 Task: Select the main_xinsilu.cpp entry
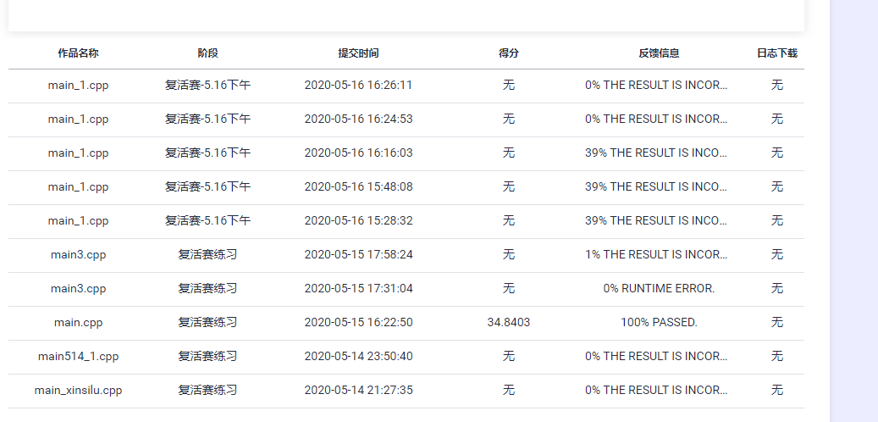click(x=79, y=390)
